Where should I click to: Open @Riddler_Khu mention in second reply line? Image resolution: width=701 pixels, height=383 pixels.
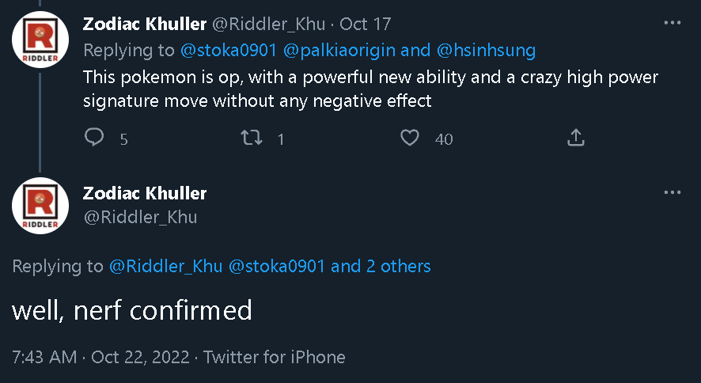coord(165,266)
